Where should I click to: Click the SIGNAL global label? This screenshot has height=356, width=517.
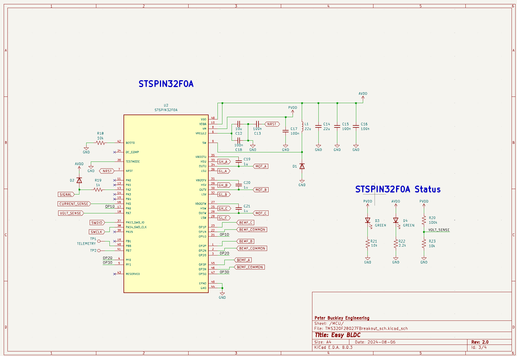tap(66, 194)
